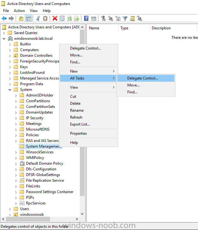Click the Up one level folder icon
The image size is (198, 230).
click(21, 19)
